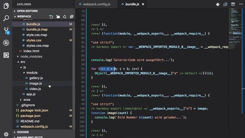Open the Extensions view in activity bar

[x=6, y=55]
